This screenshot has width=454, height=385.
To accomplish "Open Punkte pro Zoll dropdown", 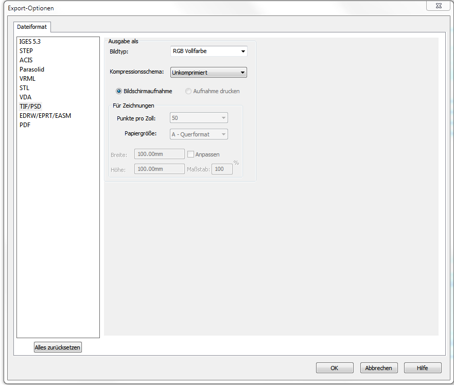I will [199, 118].
